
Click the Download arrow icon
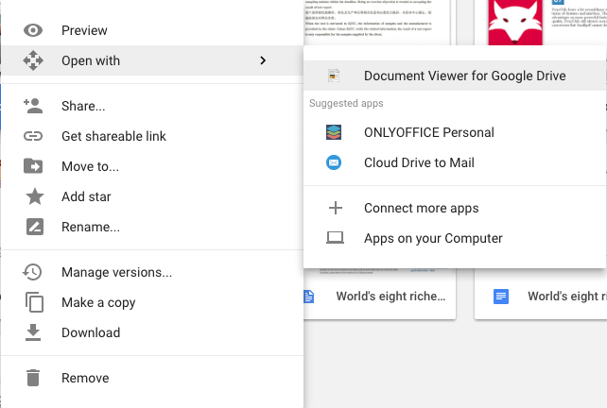coord(33,332)
